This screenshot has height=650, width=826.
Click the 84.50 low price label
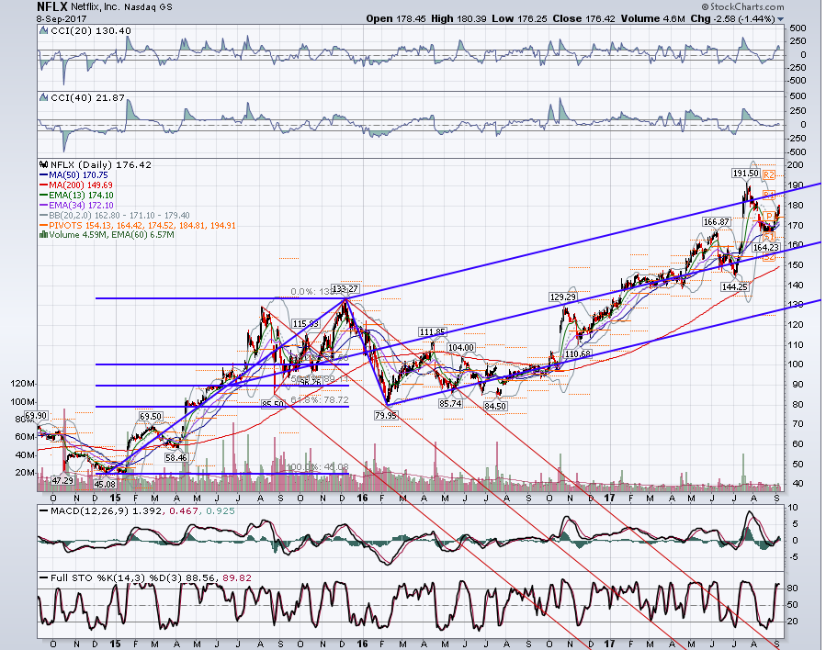(x=495, y=407)
